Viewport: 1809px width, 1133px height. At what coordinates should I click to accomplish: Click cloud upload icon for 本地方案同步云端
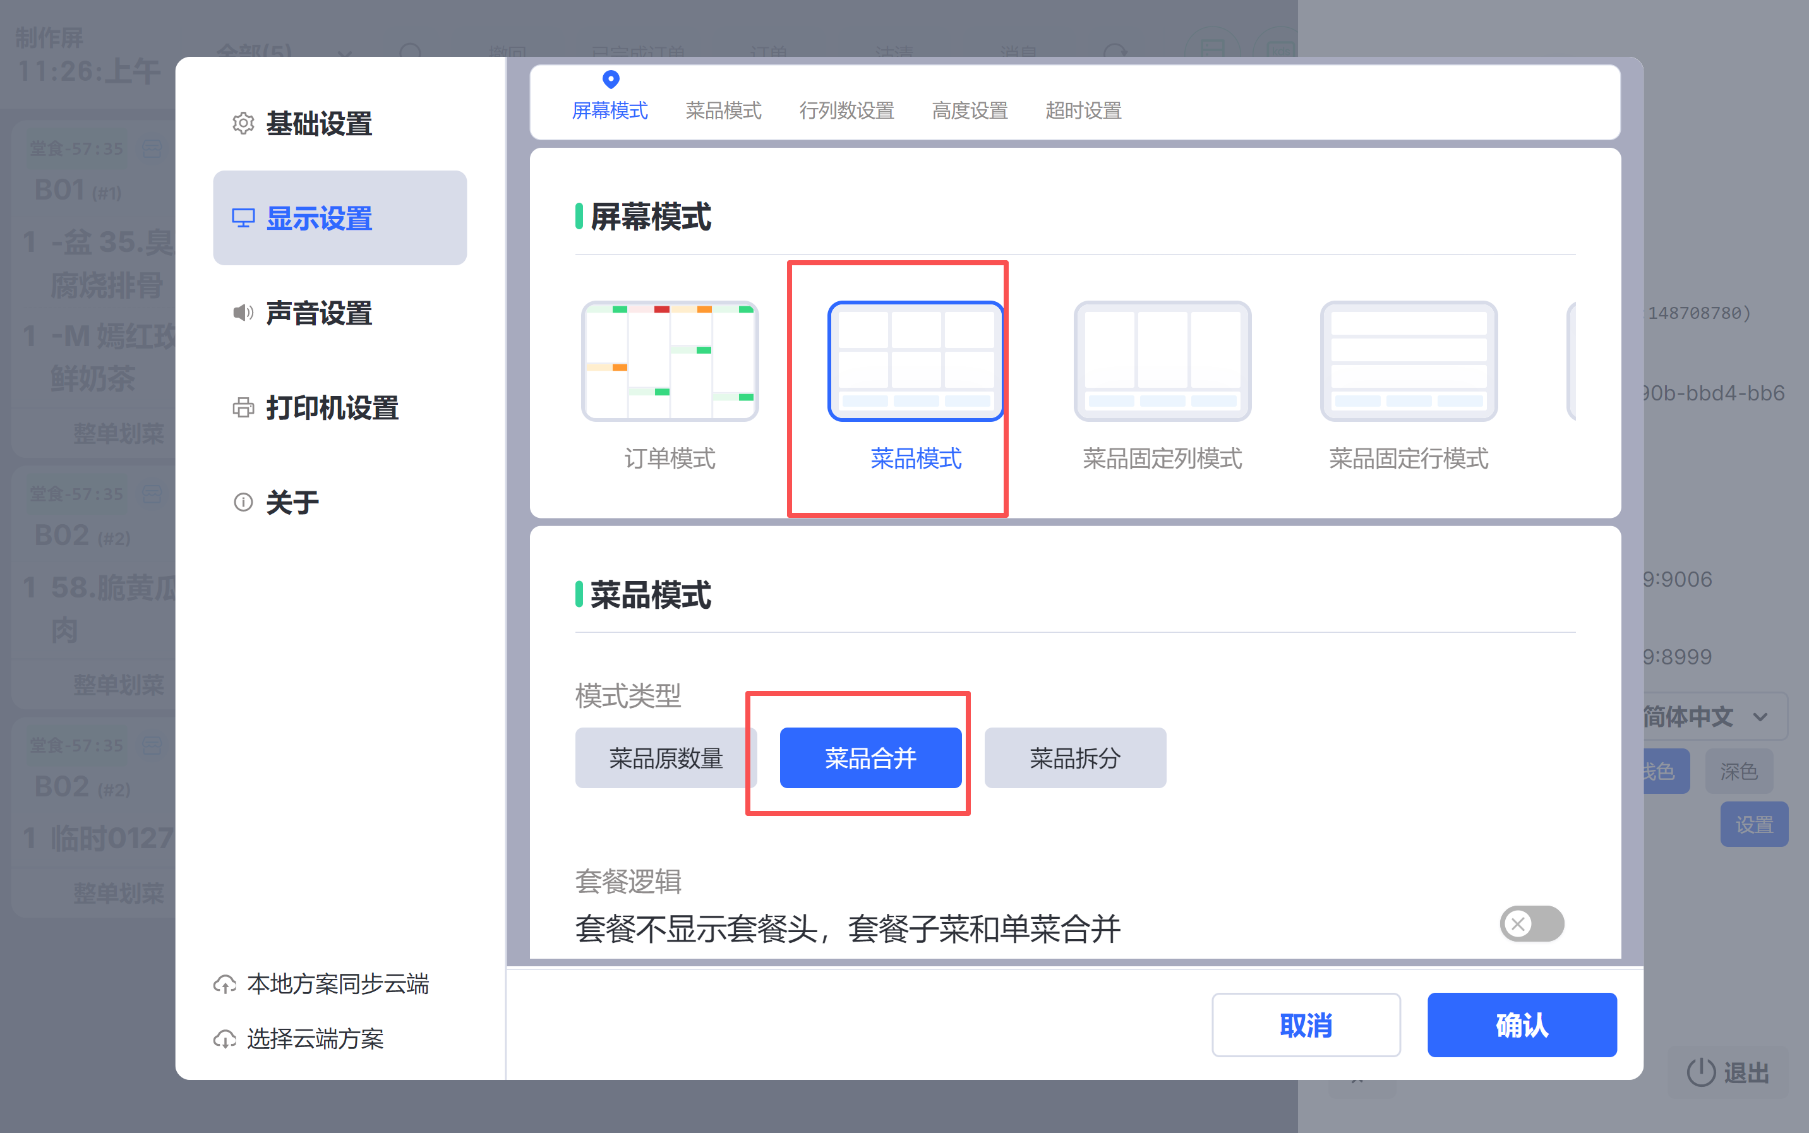(225, 984)
